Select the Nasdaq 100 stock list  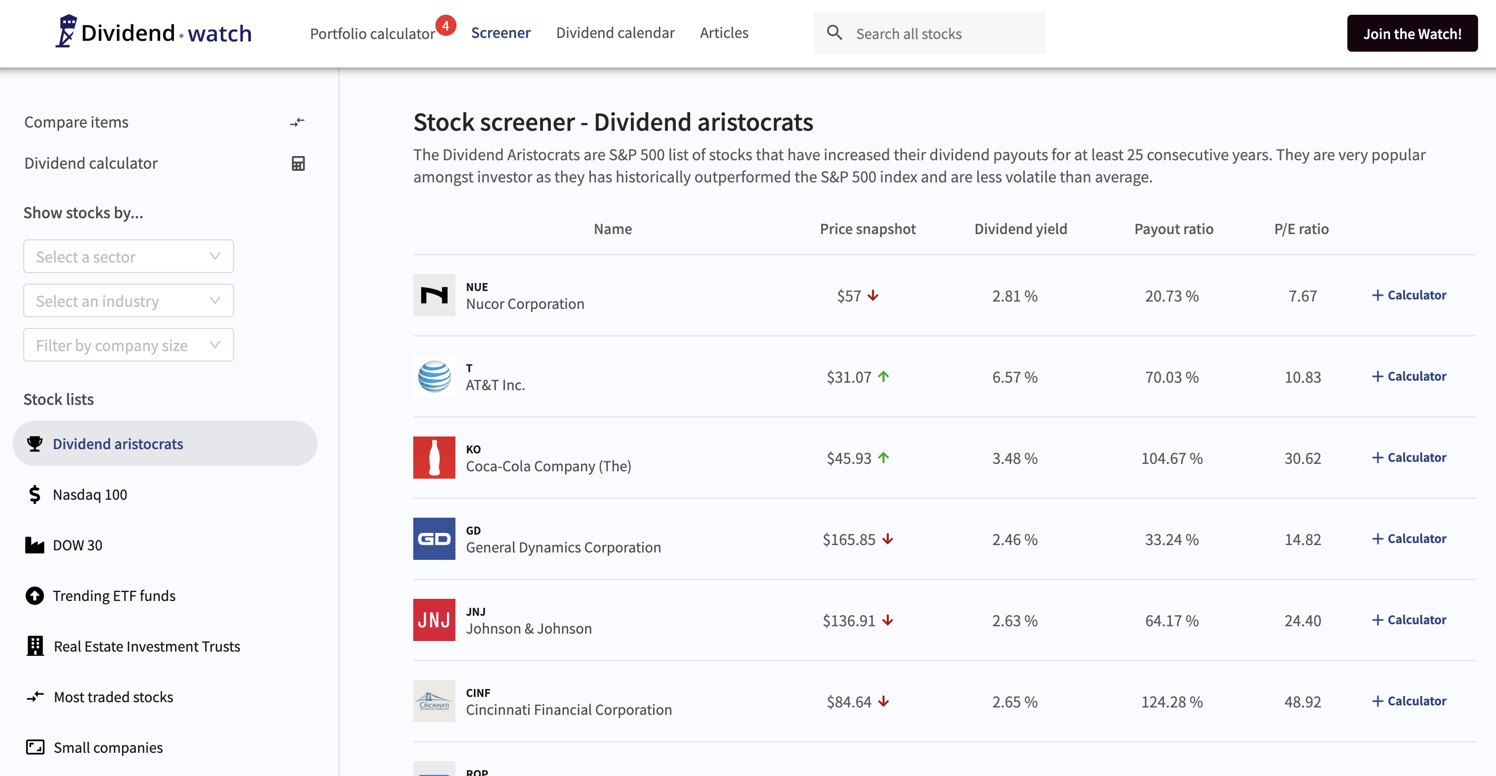[x=90, y=494]
